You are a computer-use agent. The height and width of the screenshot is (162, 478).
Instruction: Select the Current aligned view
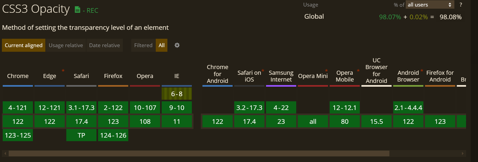24,45
